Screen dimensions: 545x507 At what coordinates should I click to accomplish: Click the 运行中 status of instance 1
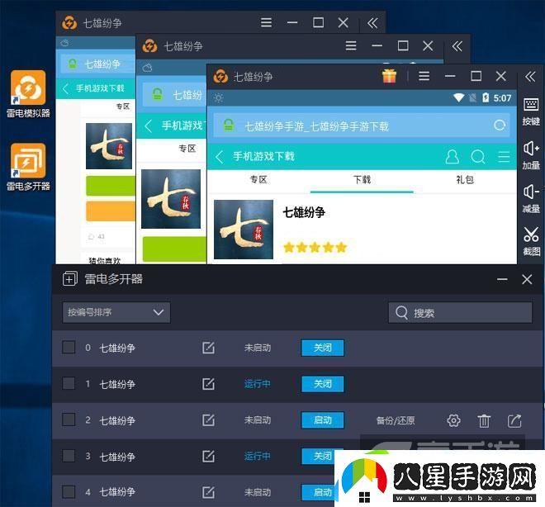[257, 384]
